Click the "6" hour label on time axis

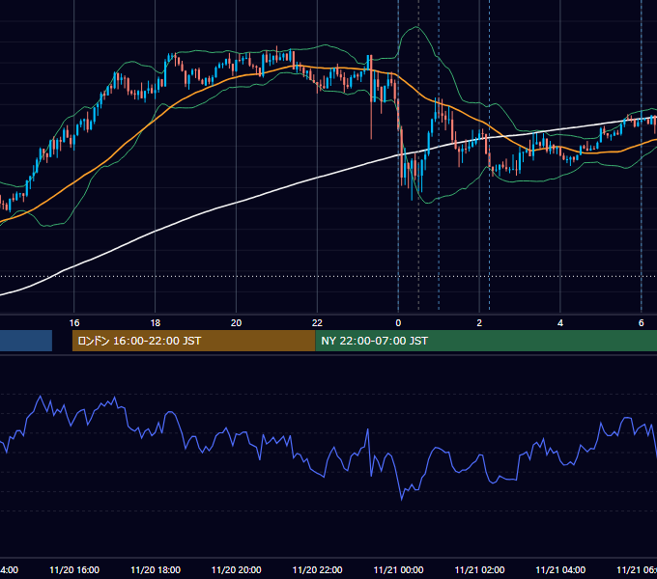[642, 322]
